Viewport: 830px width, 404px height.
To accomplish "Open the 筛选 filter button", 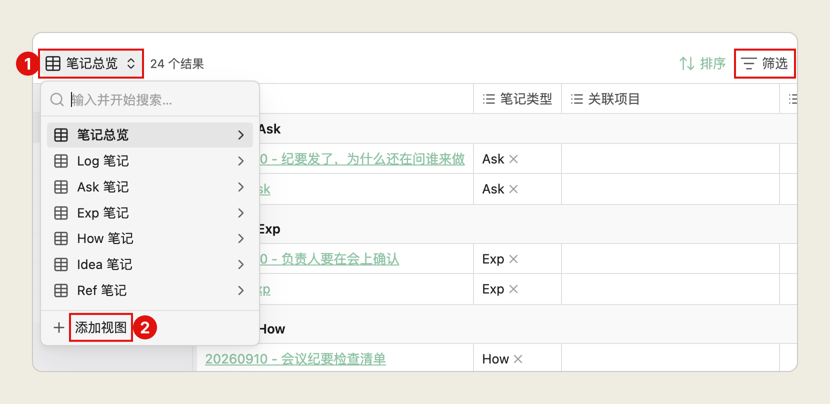I will pyautogui.click(x=764, y=63).
